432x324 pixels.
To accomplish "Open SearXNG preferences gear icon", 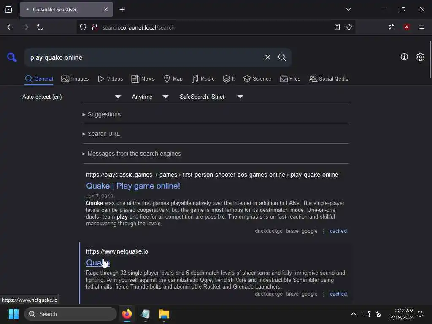I will [420, 57].
